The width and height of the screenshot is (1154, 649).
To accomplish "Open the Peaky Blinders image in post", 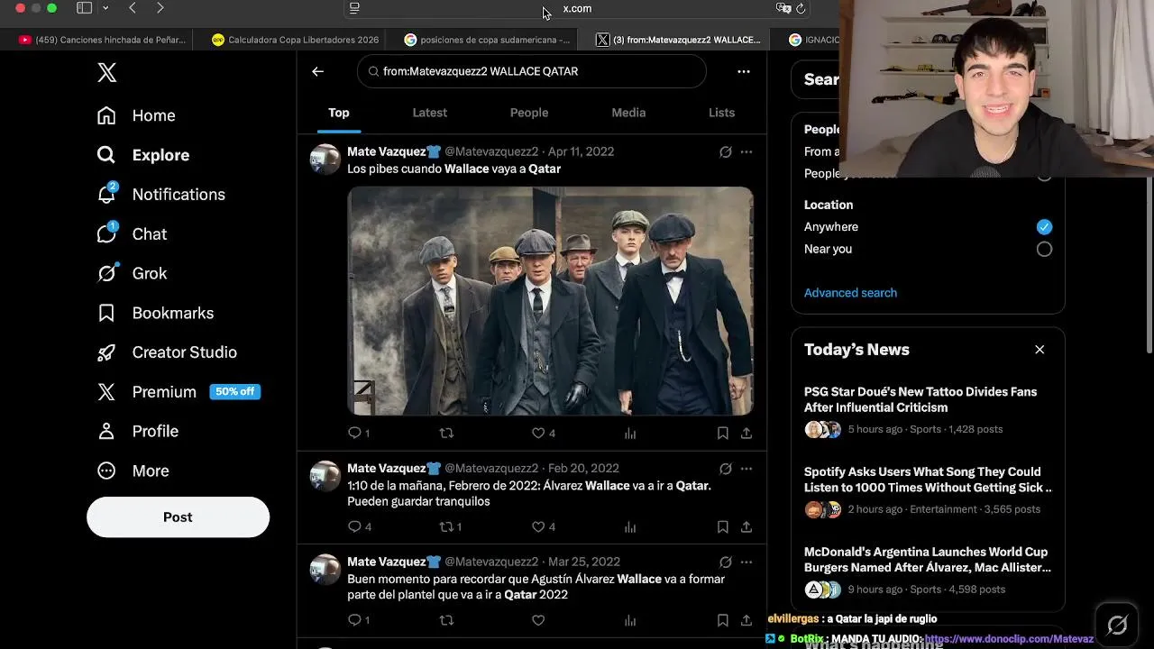I will pos(550,301).
